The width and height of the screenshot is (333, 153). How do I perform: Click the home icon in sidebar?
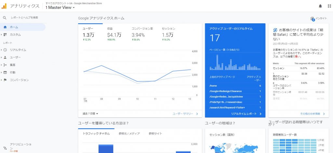pyautogui.click(x=5, y=27)
